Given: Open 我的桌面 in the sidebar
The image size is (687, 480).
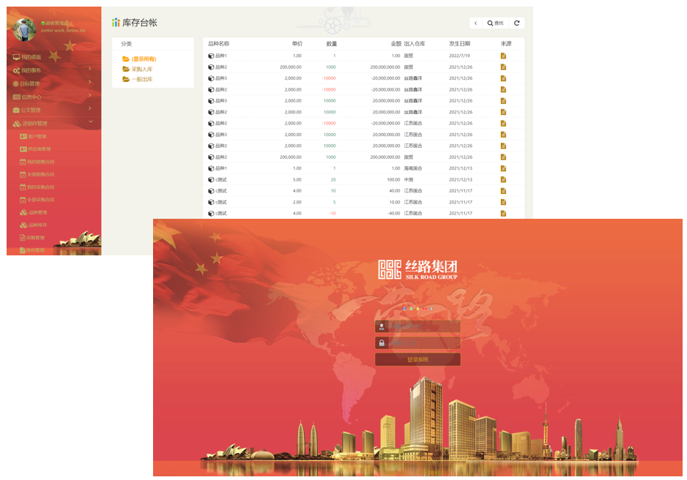Looking at the screenshot, I should (26, 57).
